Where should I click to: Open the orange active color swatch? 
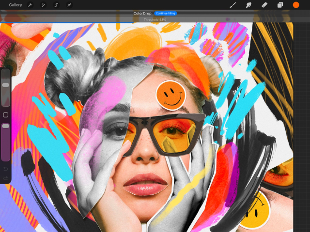(296, 5)
